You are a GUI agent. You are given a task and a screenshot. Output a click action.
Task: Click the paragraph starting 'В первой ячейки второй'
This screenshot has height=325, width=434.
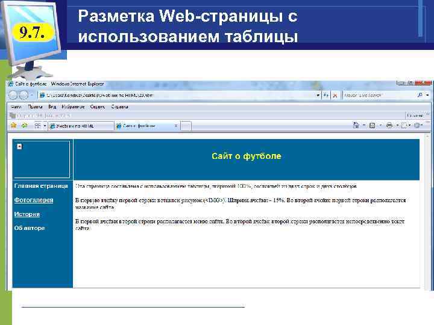pos(240,224)
